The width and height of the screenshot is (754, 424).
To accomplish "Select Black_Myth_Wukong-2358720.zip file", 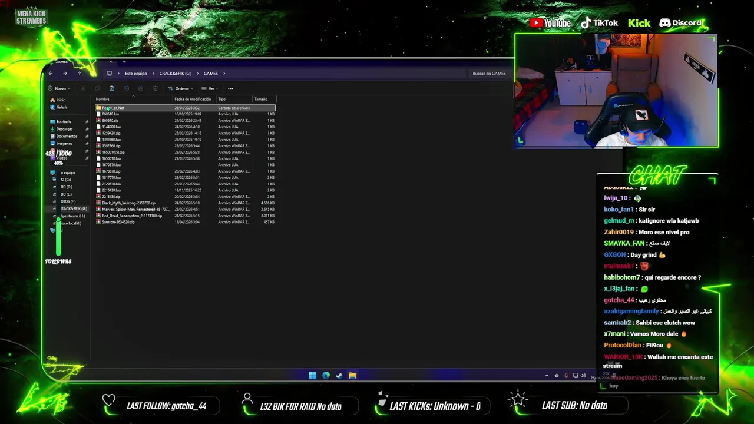I will (x=185, y=203).
